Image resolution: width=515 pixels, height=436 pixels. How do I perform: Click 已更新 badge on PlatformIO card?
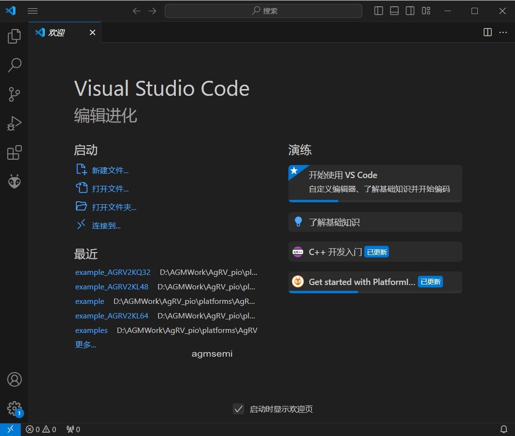[430, 282]
